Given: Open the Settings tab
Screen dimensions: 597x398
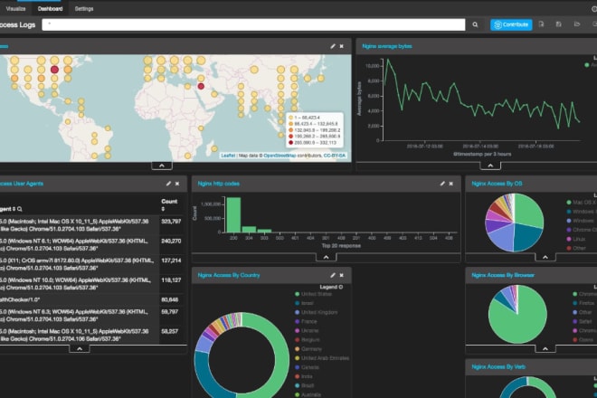Looking at the screenshot, I should 84,8.
